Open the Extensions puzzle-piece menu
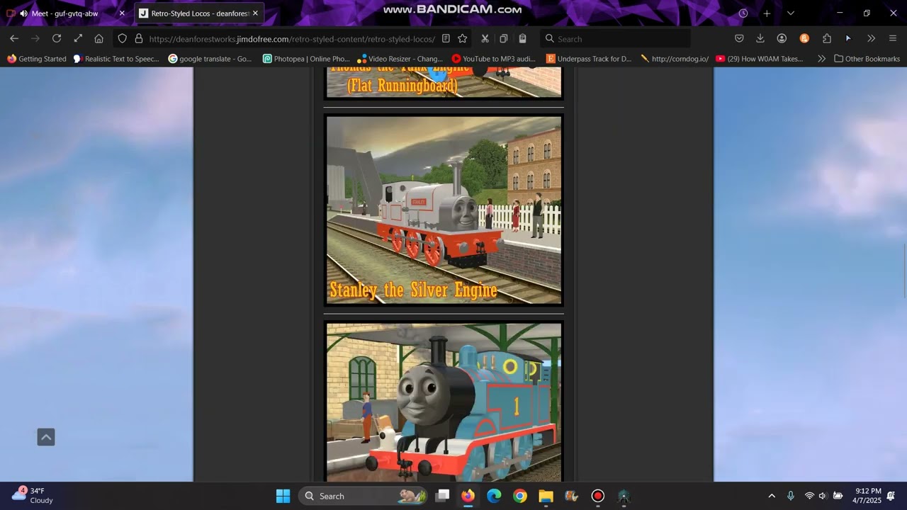 point(826,38)
